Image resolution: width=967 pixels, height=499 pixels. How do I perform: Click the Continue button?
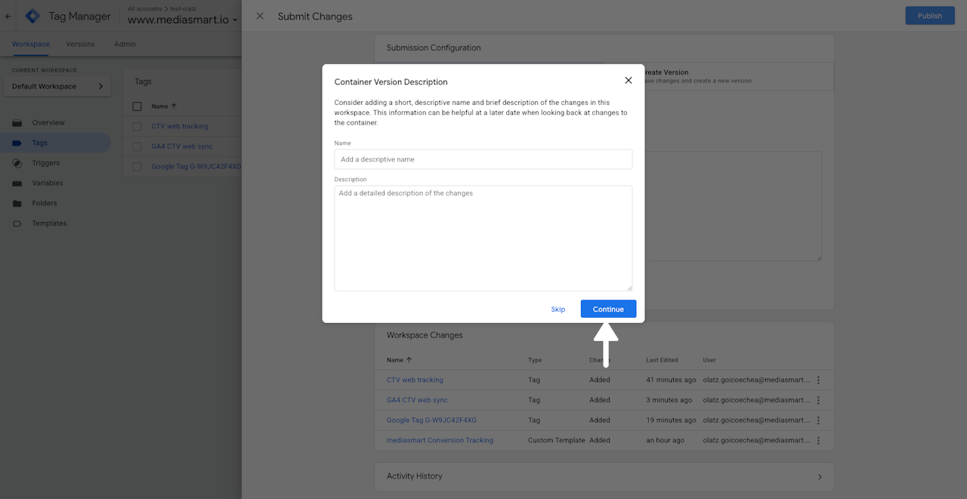(x=608, y=309)
